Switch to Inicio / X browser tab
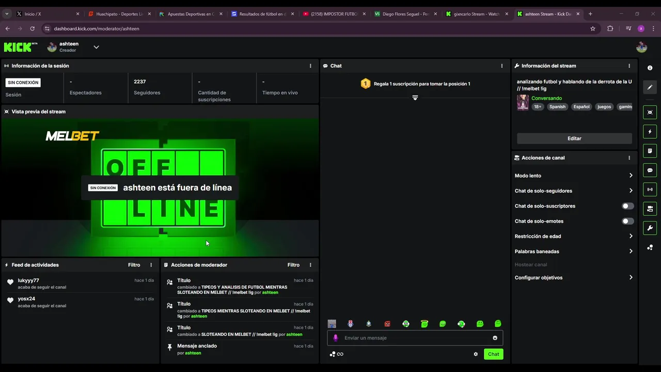661x372 pixels. click(x=48, y=14)
